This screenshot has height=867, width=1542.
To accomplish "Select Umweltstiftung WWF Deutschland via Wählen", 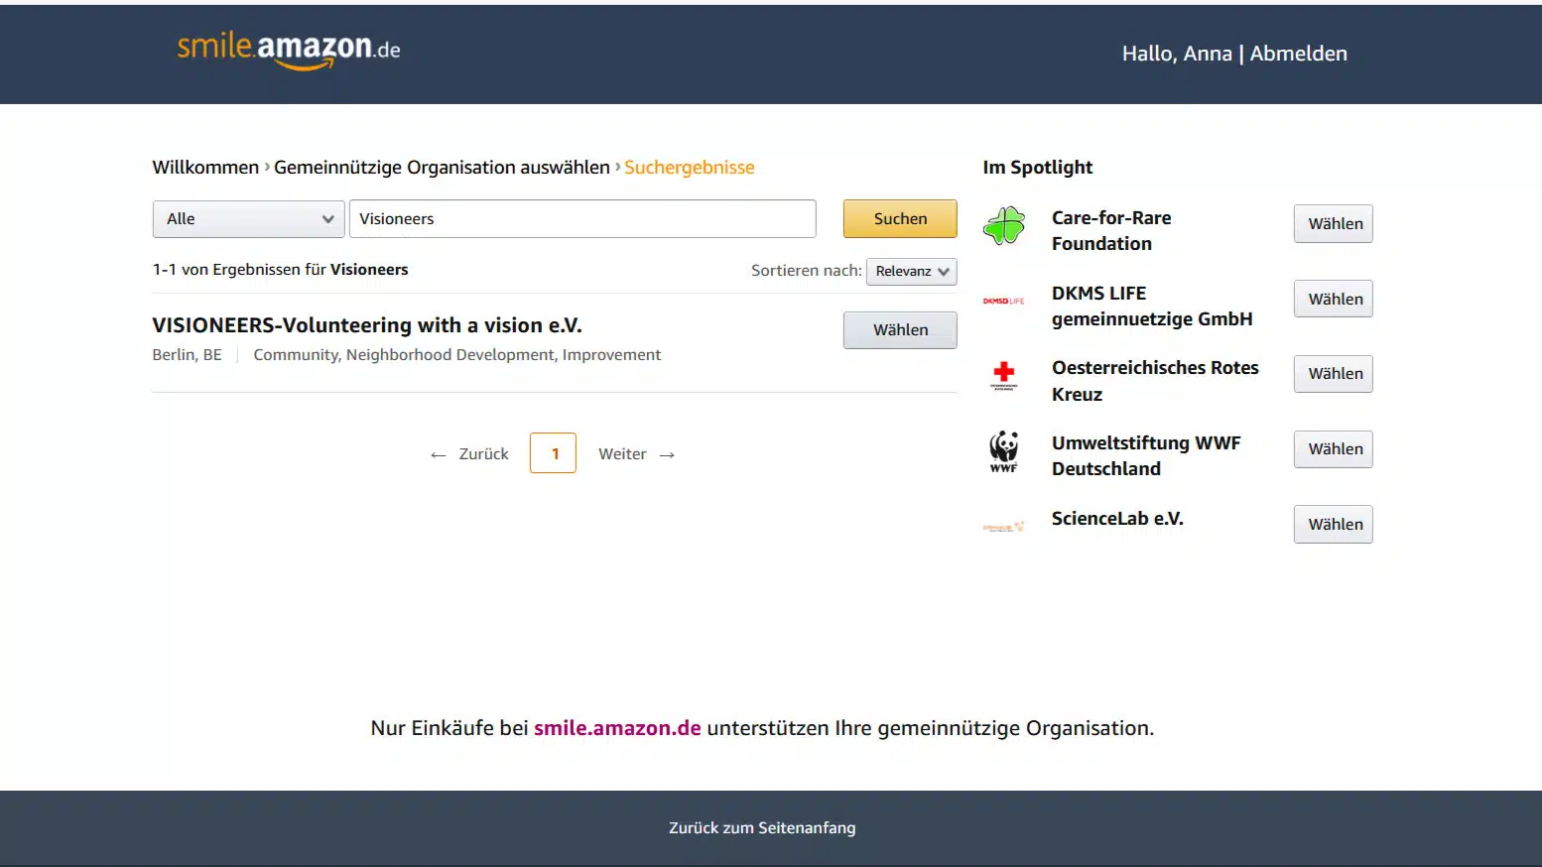I will pos(1333,449).
